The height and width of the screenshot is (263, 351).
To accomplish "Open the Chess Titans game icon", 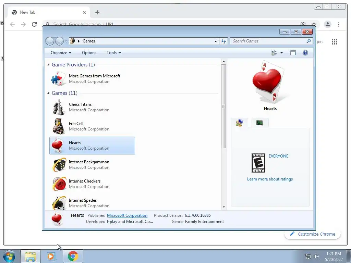I will pos(59,107).
